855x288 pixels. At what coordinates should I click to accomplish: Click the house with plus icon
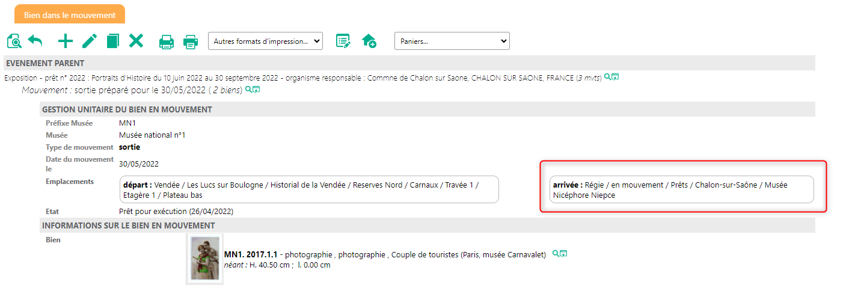click(x=369, y=41)
